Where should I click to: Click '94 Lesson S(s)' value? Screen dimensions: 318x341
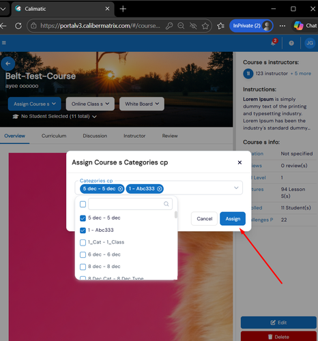[293, 192]
